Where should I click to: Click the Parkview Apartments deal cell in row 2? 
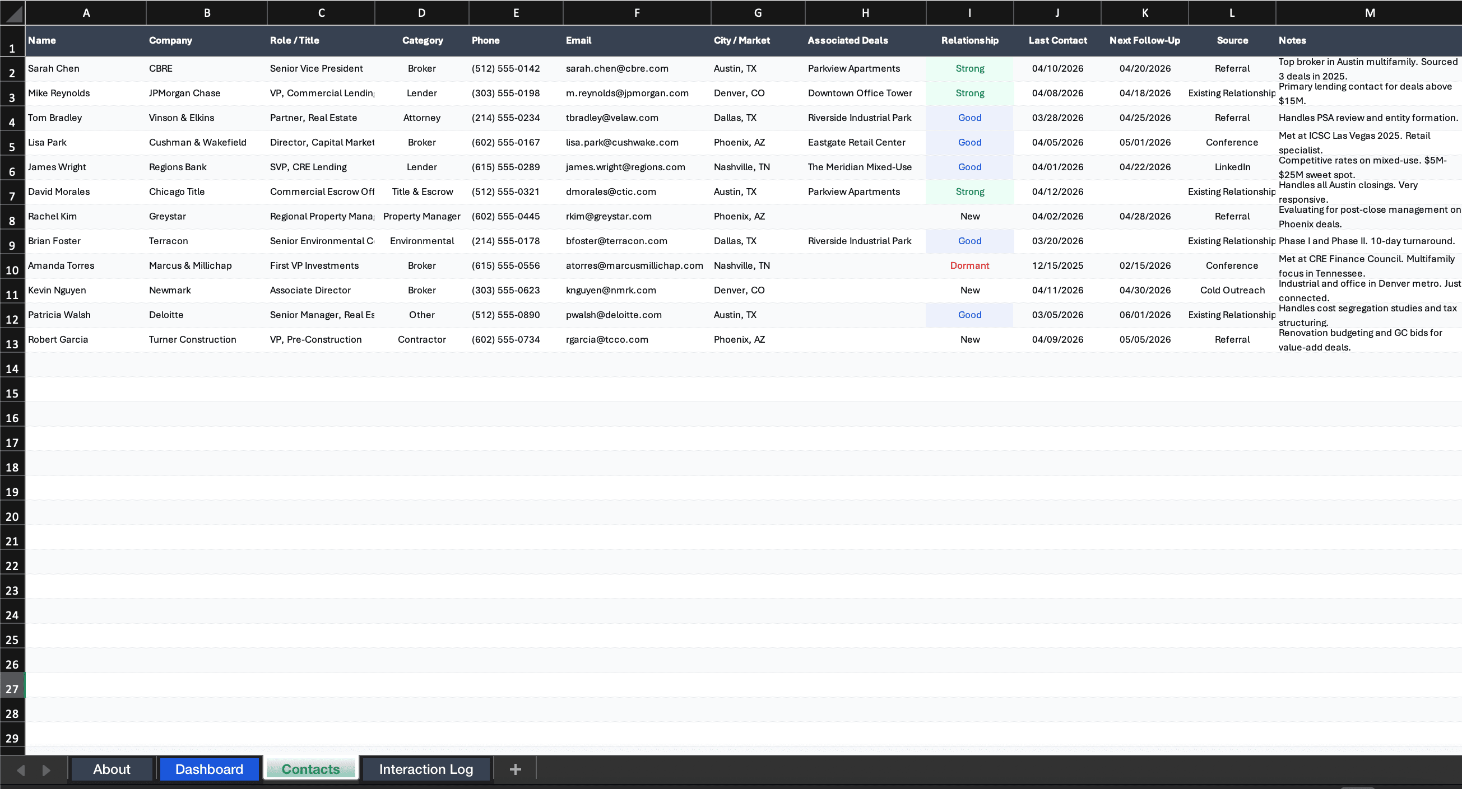[853, 68]
